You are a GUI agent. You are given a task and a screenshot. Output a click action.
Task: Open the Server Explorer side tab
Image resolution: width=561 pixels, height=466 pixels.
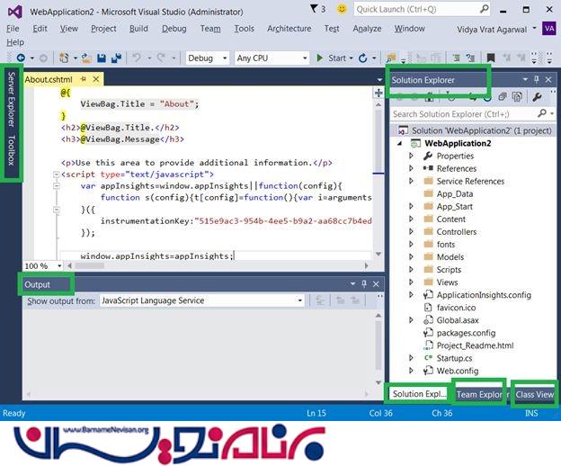[x=11, y=99]
